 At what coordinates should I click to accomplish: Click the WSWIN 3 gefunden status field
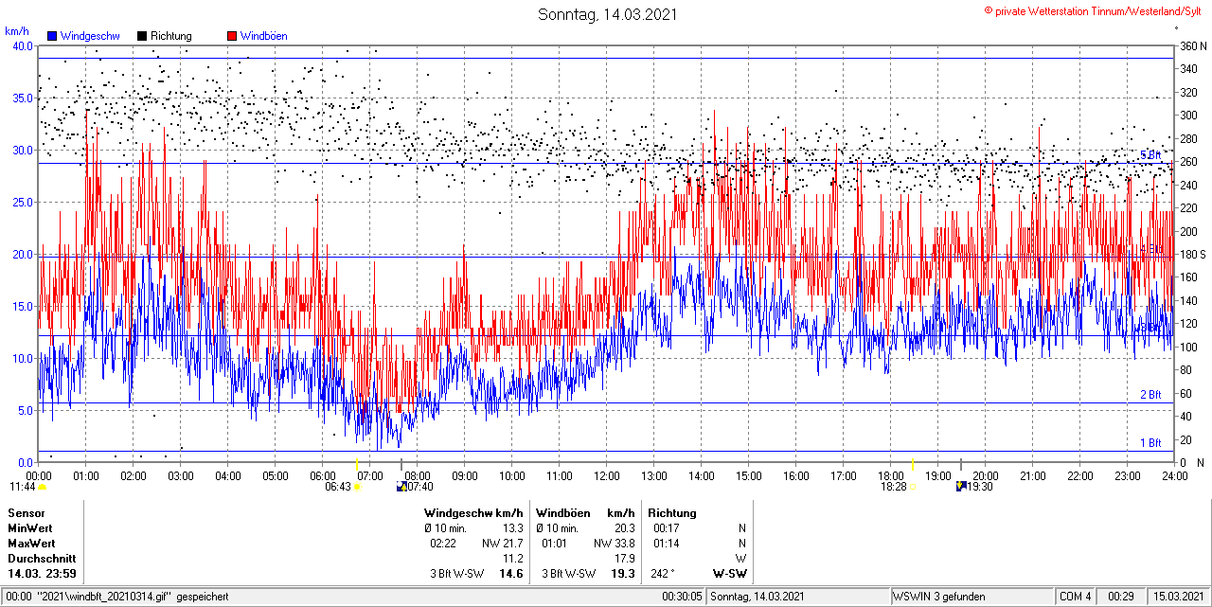[x=971, y=597]
